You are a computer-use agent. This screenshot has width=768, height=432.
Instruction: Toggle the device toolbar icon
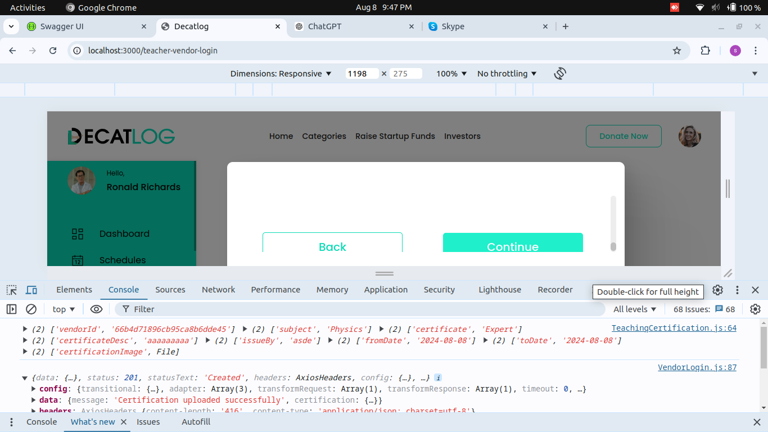[31, 290]
